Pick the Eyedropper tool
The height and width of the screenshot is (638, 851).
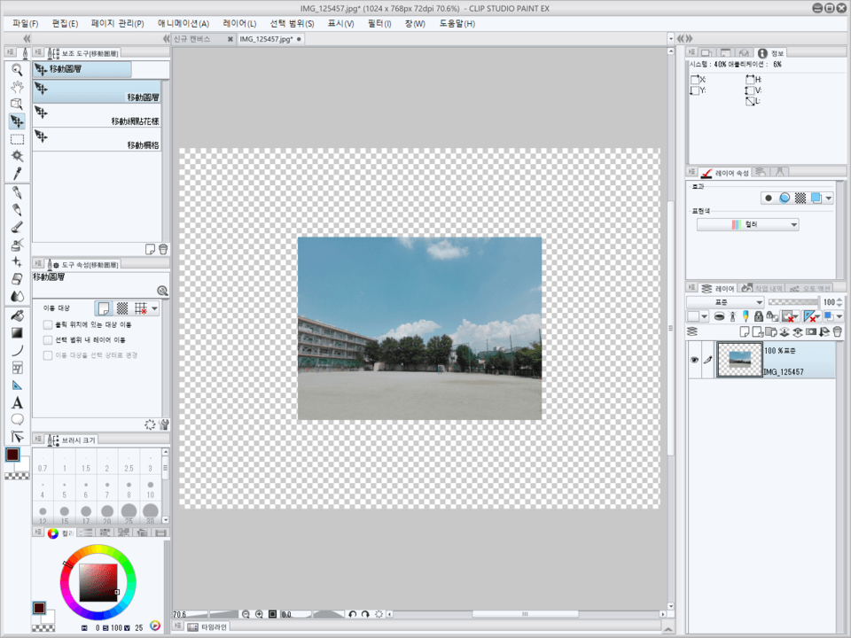coord(17,173)
